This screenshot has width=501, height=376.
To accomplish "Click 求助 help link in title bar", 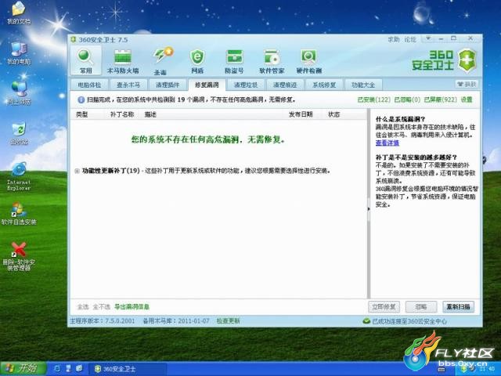I will point(394,40).
